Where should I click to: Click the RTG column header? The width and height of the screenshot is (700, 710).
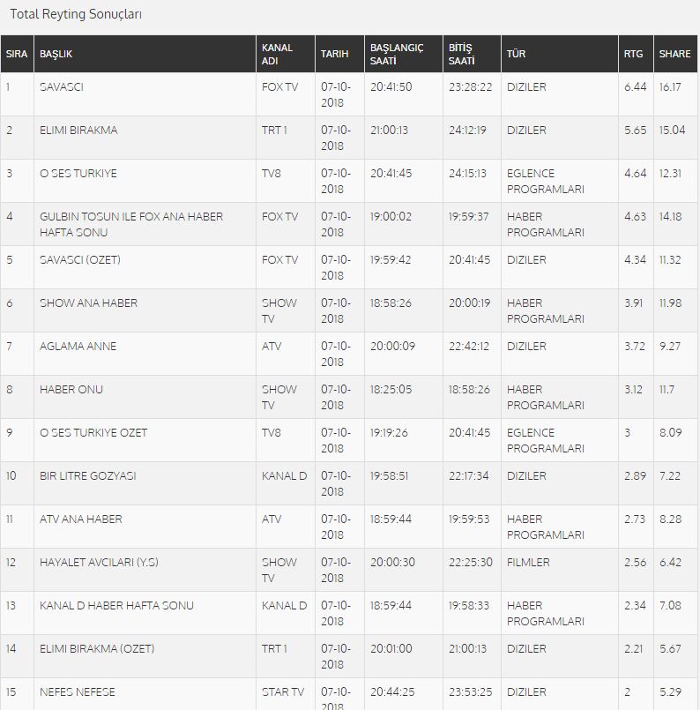pyautogui.click(x=636, y=54)
